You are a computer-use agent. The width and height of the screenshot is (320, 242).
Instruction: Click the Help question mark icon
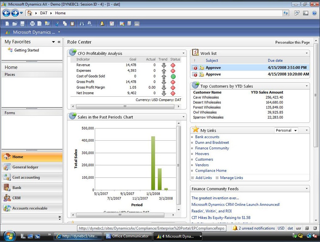coord(314,13)
